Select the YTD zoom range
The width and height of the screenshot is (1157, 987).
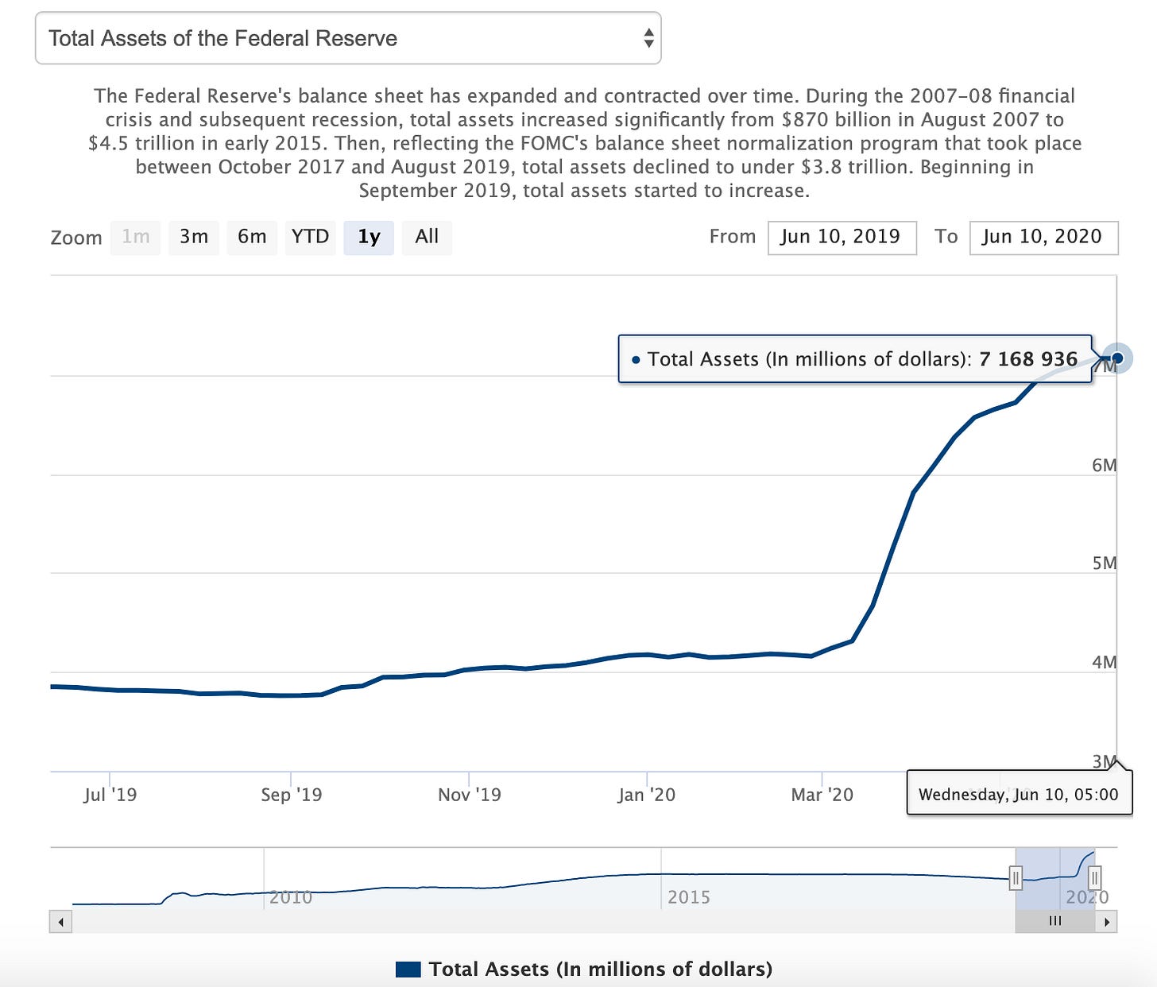click(x=310, y=237)
